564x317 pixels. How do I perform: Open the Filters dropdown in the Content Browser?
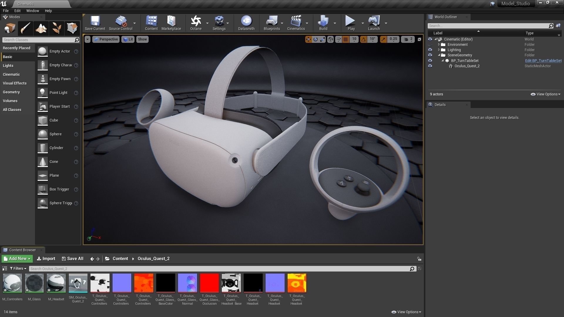[18, 269]
